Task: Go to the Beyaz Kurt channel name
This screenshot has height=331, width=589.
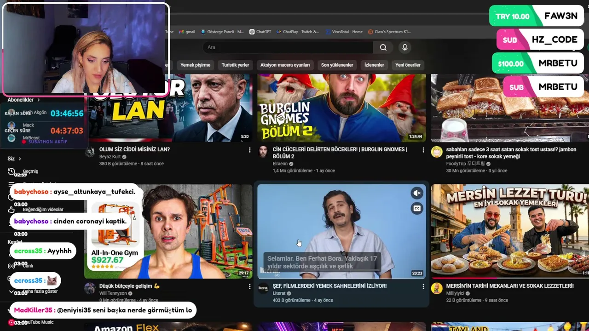Action: (x=110, y=157)
